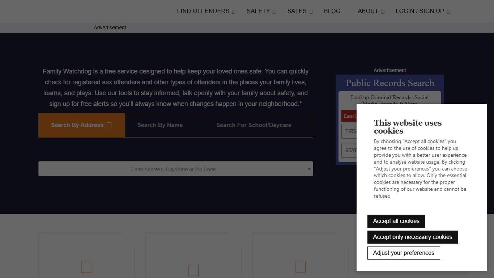Click the red Enter button in Public Records Search

[x=350, y=116]
